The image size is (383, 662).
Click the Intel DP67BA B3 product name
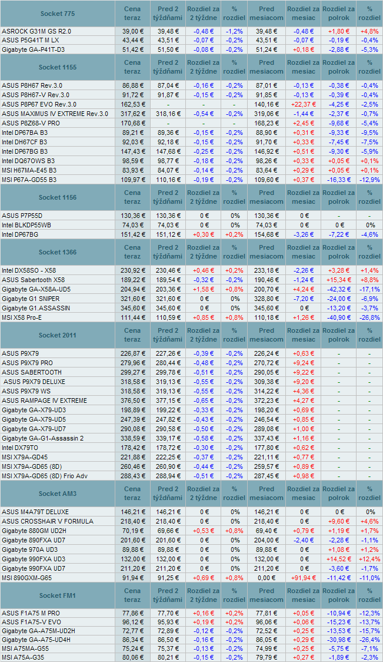tap(25, 133)
